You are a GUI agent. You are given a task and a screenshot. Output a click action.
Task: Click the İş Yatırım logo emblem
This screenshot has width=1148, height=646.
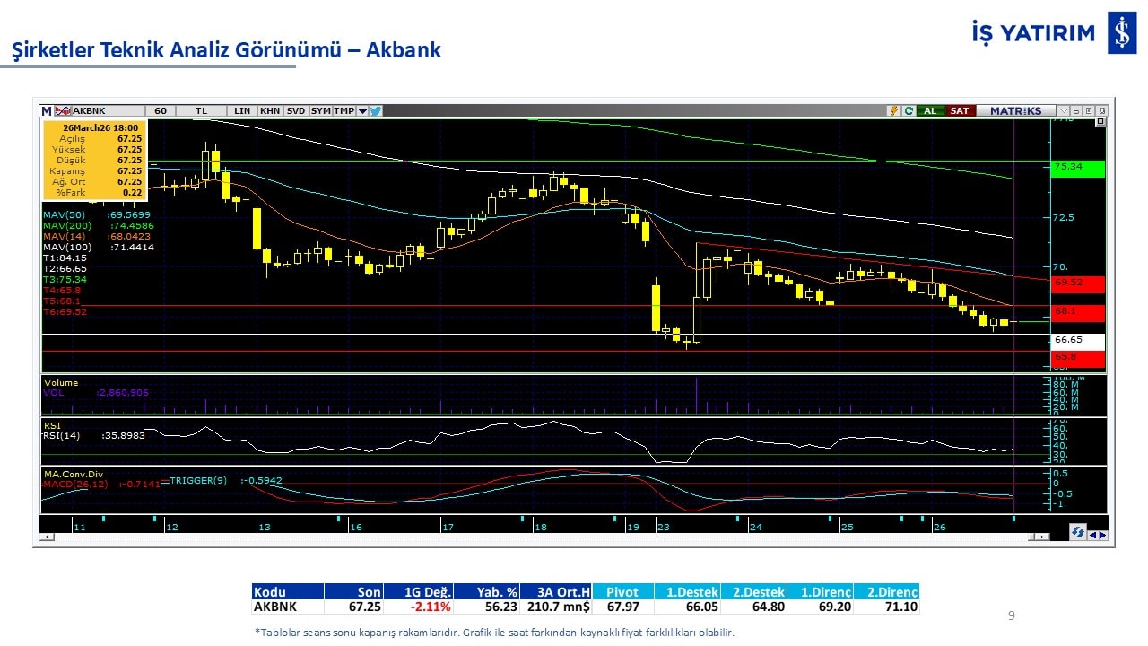[x=1121, y=33]
